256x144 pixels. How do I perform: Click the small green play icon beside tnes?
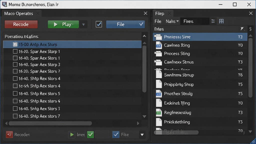[x=71, y=135]
